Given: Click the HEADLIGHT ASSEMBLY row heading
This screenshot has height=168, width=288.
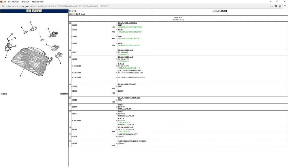Looking at the screenshot, I should [128, 23].
